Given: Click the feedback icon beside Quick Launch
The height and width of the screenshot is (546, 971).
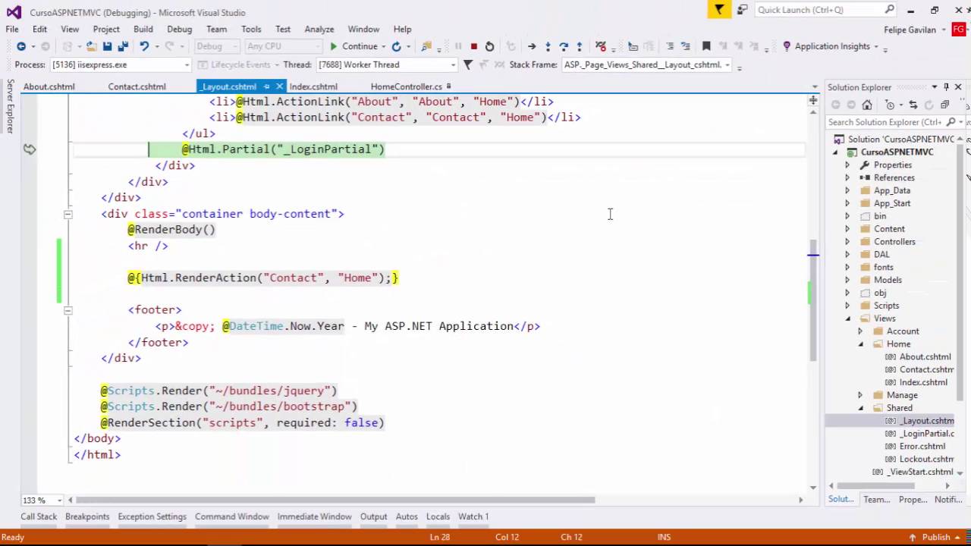Looking at the screenshot, I should tap(742, 10).
